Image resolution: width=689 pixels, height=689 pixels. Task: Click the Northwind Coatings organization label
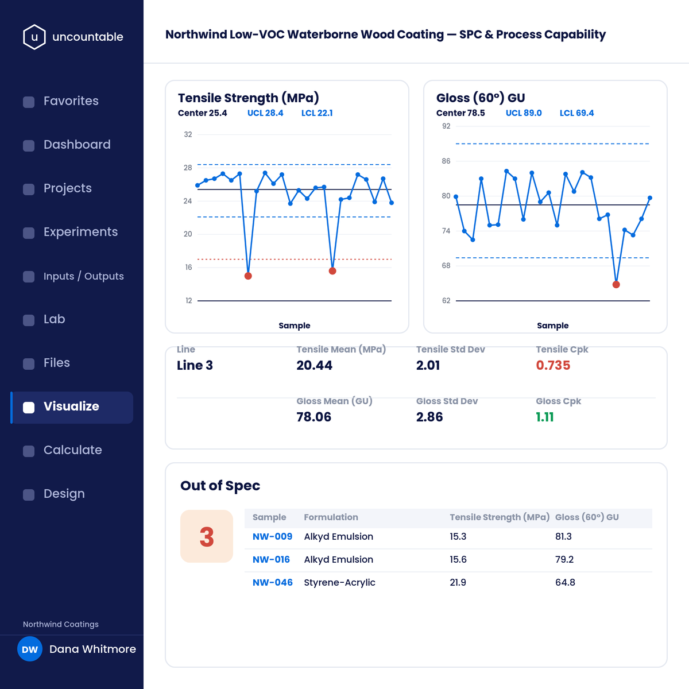coord(61,624)
